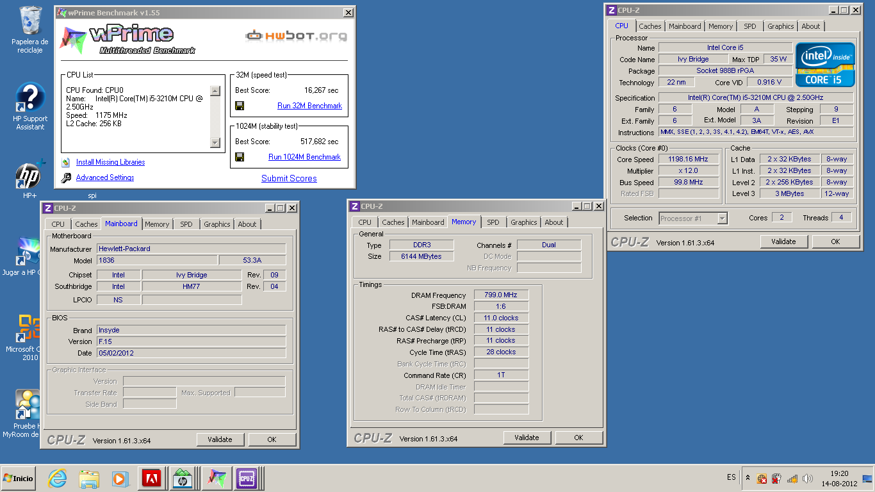Click the Hewlett-Packard manufacturer field

[x=191, y=249]
